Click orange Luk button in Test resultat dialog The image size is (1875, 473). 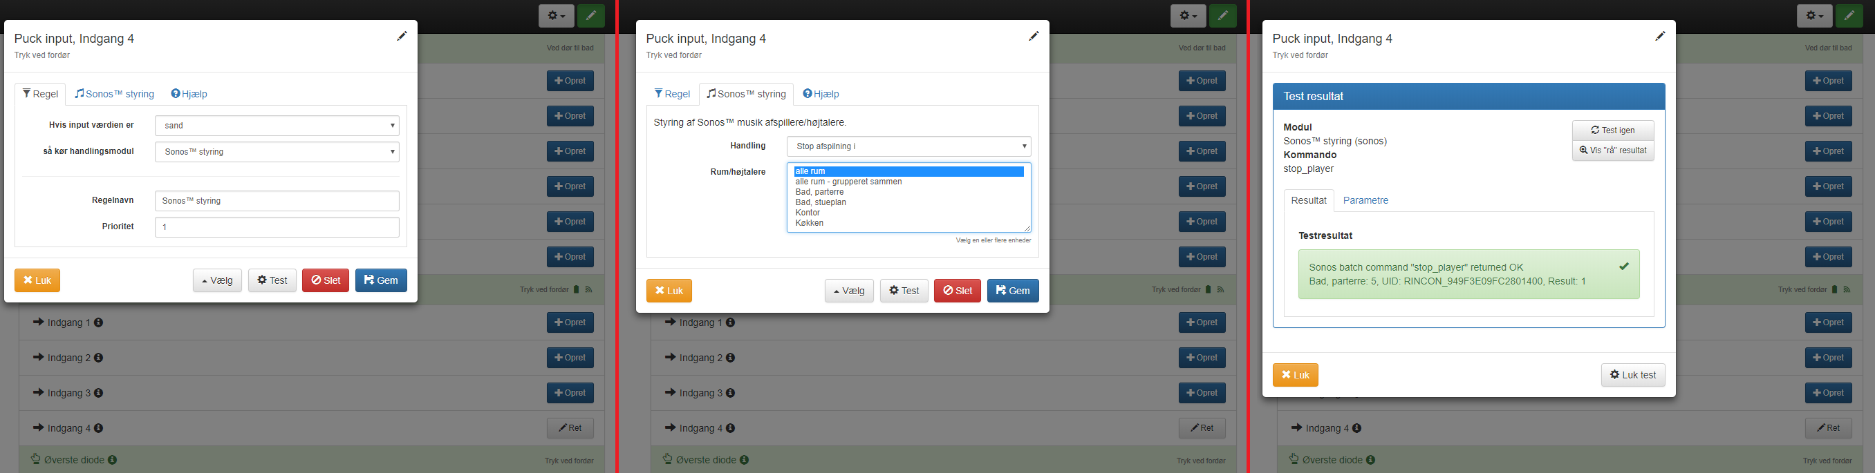pyautogui.click(x=1295, y=375)
